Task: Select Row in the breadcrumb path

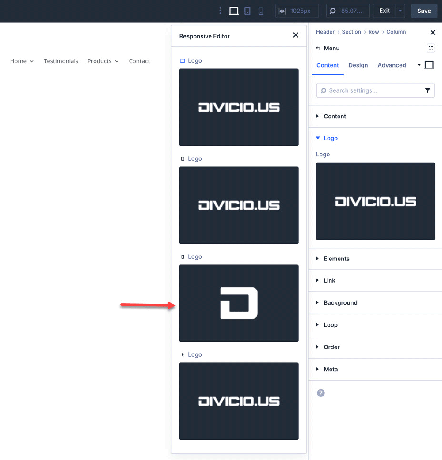Action: (373, 32)
